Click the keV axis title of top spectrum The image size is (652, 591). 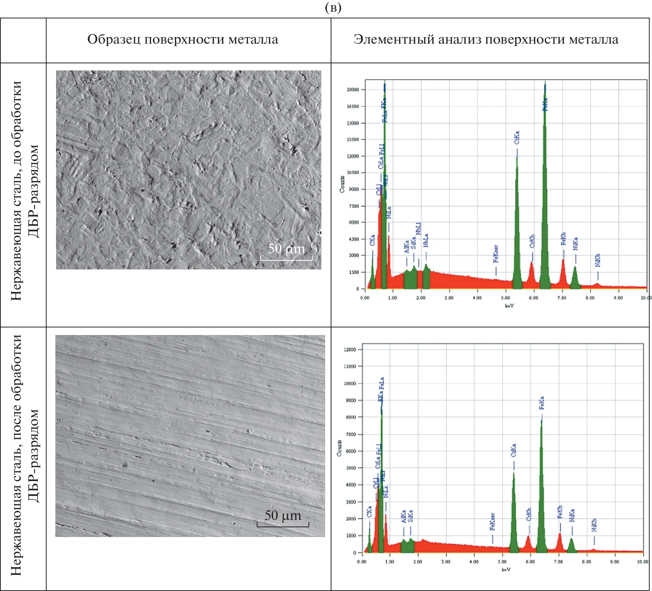(x=509, y=306)
